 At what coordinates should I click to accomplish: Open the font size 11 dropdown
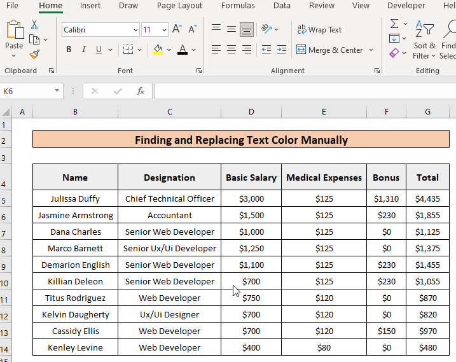point(164,30)
